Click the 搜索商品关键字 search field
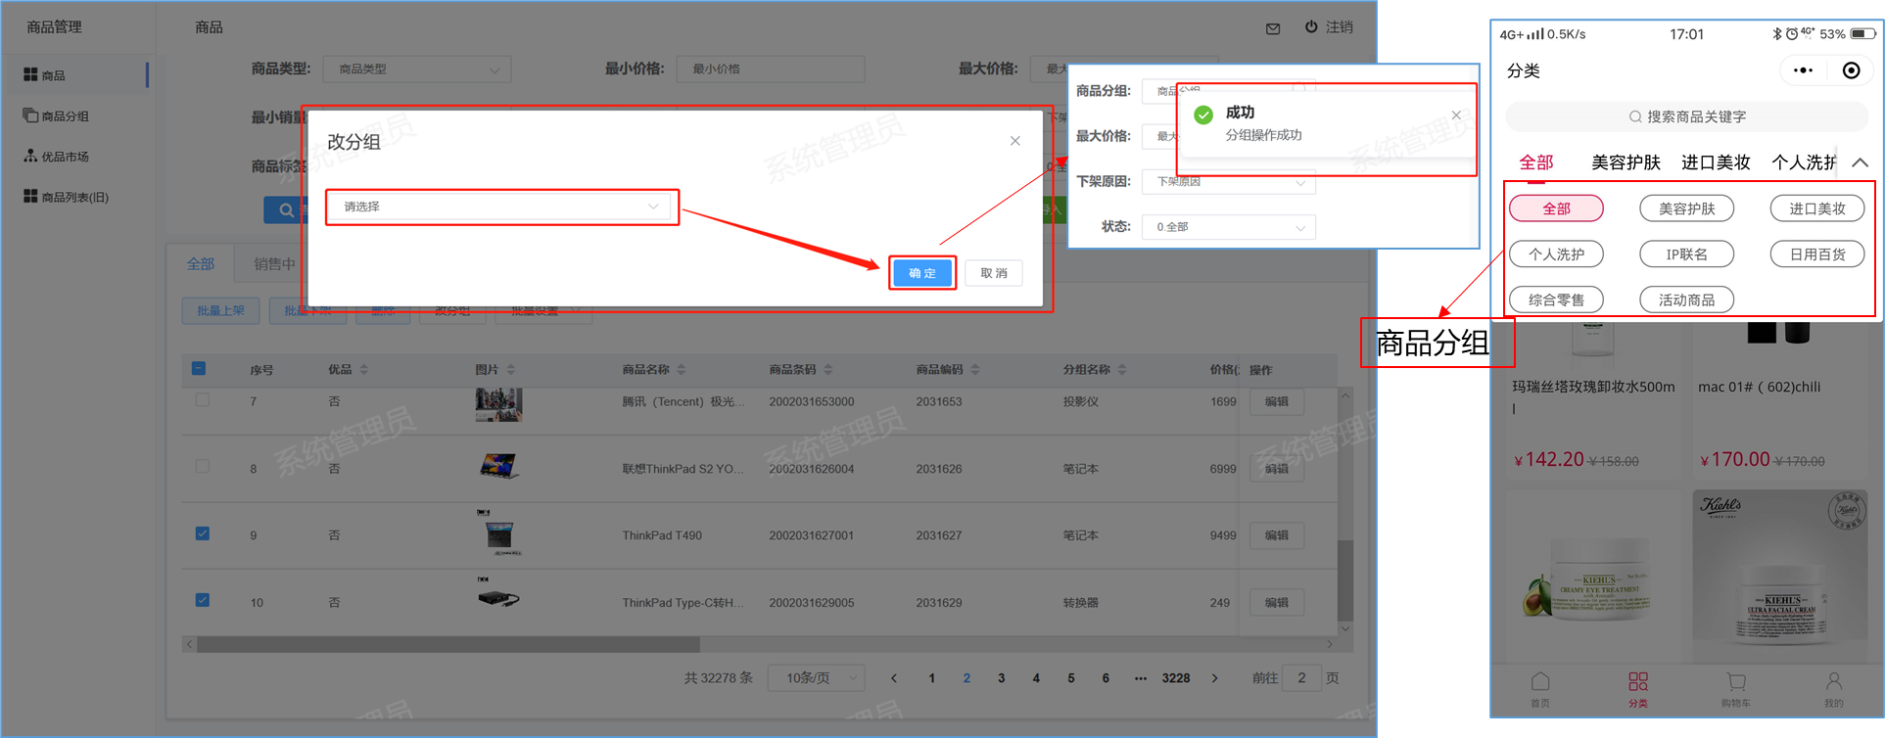This screenshot has width=1885, height=738. pyautogui.click(x=1686, y=116)
